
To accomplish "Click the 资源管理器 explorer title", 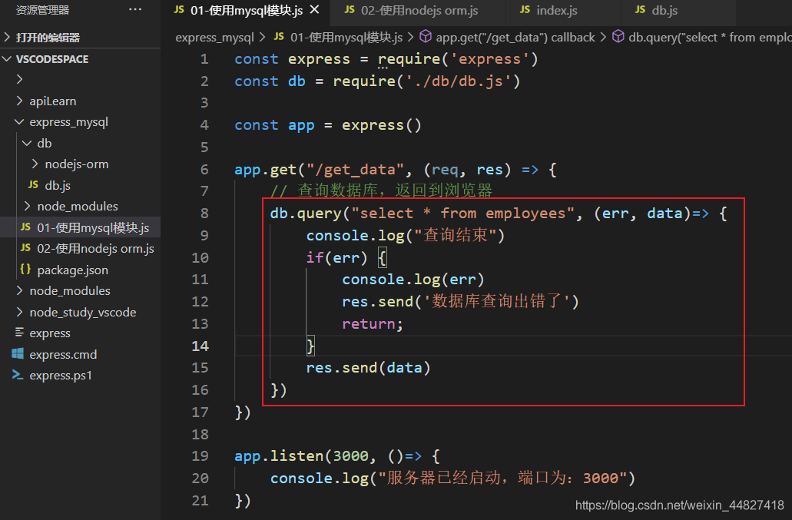I will pyautogui.click(x=42, y=10).
